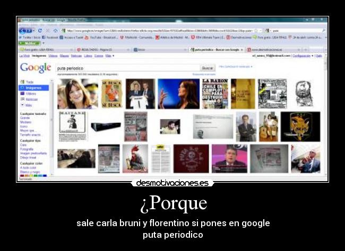
Task: Click the Buscar button
Action: coord(208,68)
